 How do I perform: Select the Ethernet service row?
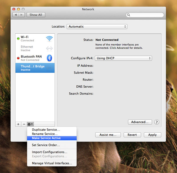coord(35,48)
